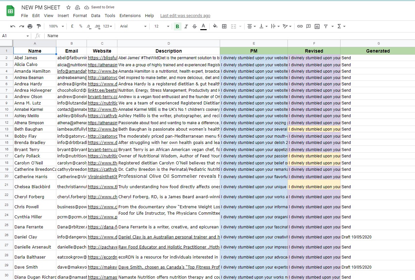415x280 pixels.
Task: Go to Sheets home via logo
Action: click(10, 11)
